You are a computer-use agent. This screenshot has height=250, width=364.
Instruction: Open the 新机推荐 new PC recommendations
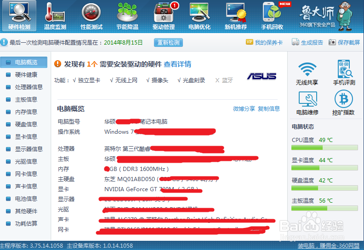coord(236,16)
